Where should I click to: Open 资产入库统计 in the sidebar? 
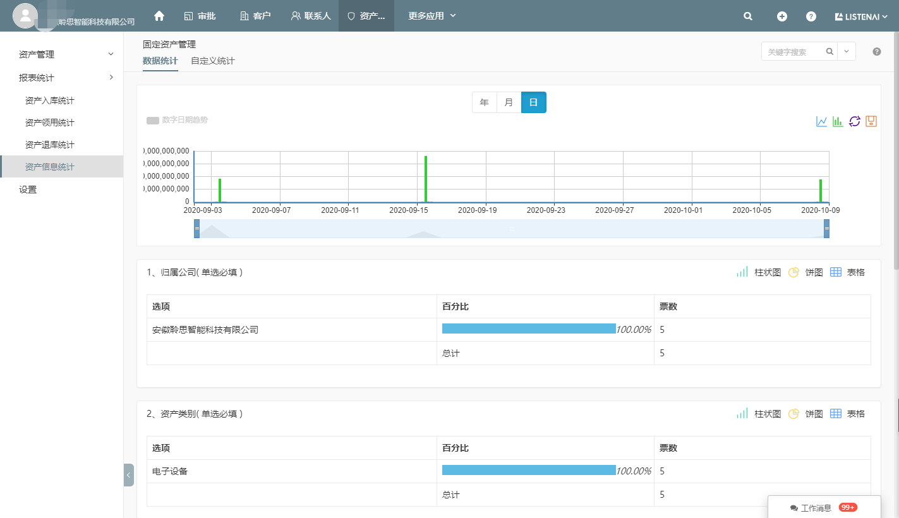click(50, 100)
